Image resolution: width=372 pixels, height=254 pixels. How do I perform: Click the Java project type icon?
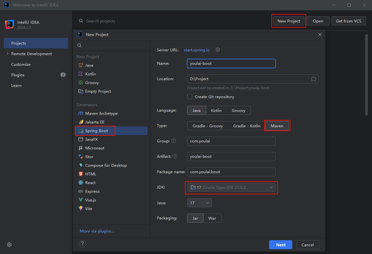[81, 65]
